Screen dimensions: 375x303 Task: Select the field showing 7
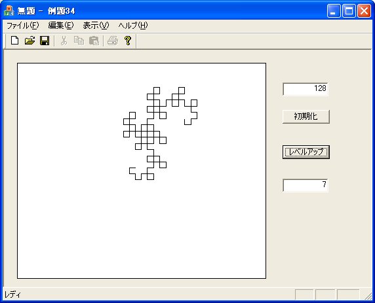tap(306, 185)
